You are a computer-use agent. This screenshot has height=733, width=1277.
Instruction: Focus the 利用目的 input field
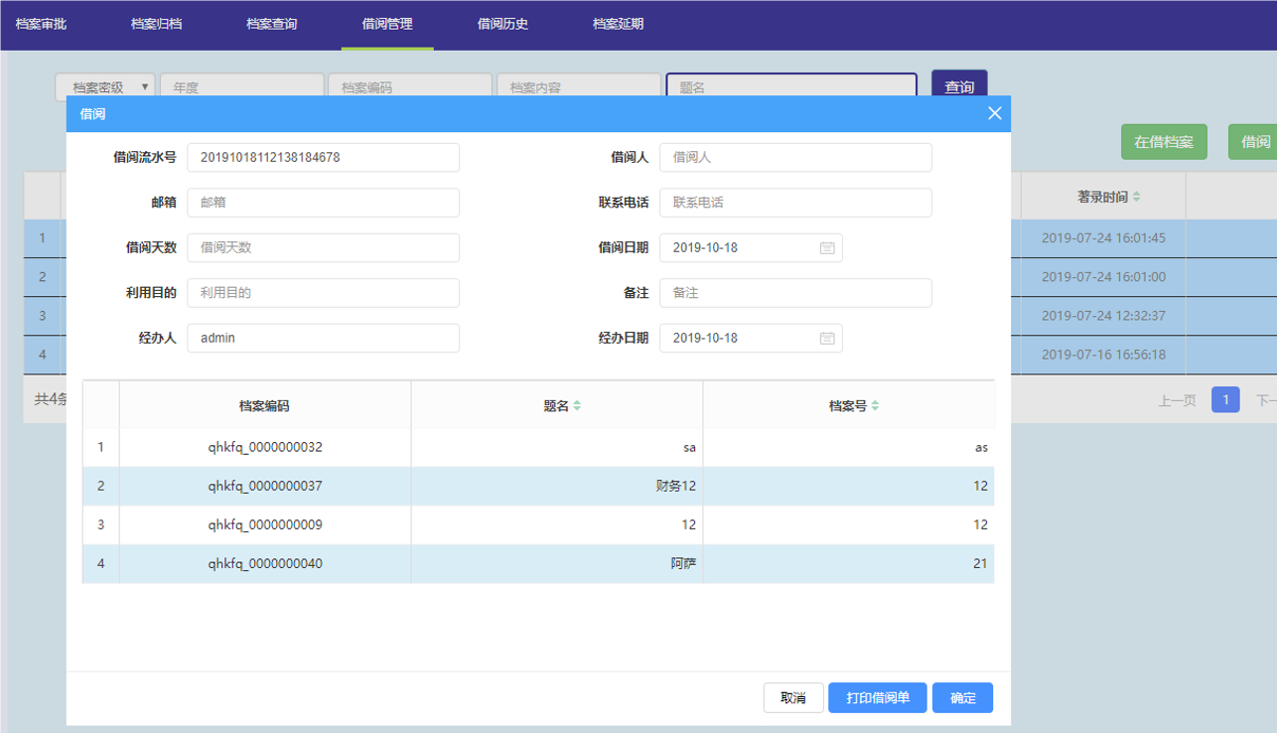[323, 293]
